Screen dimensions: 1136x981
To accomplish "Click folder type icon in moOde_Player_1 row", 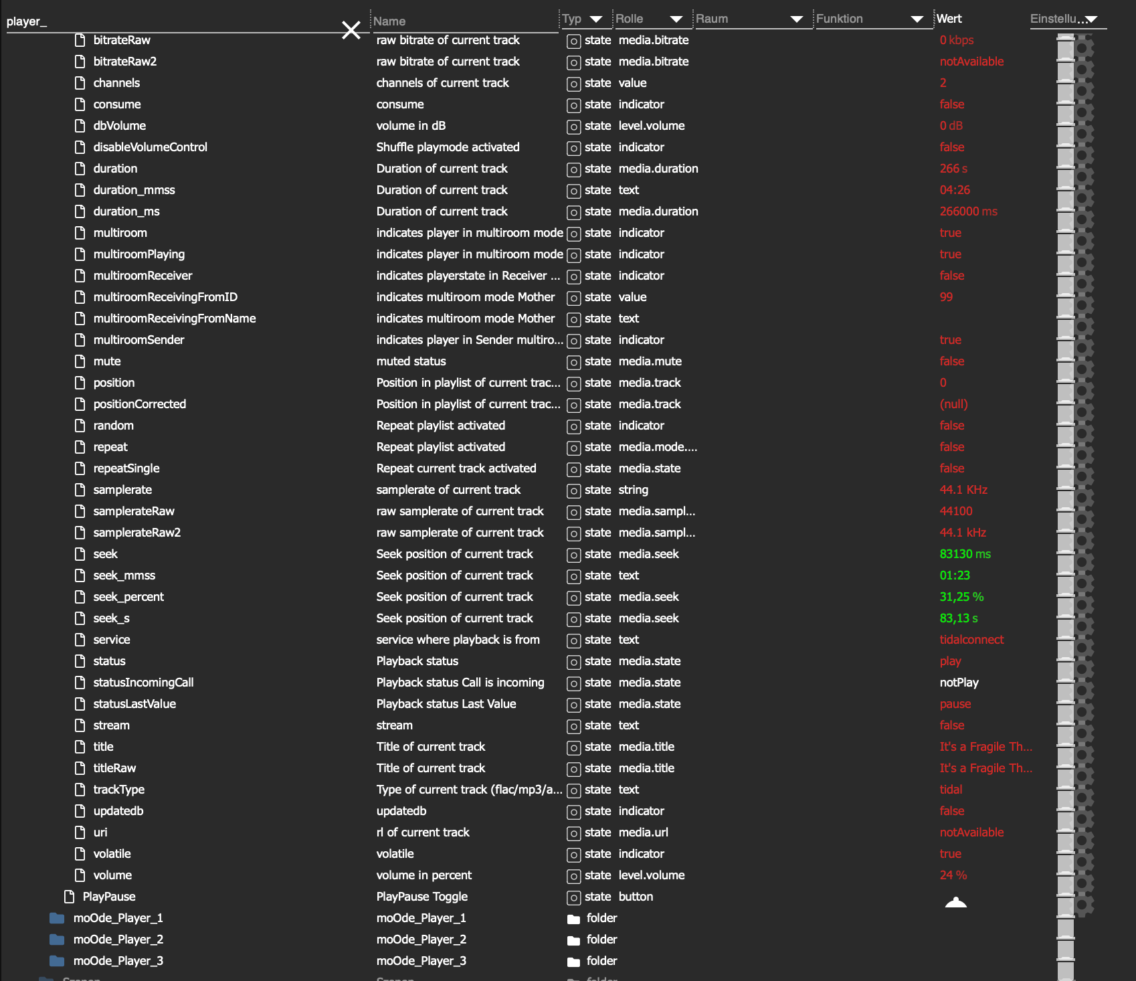I will (x=573, y=919).
